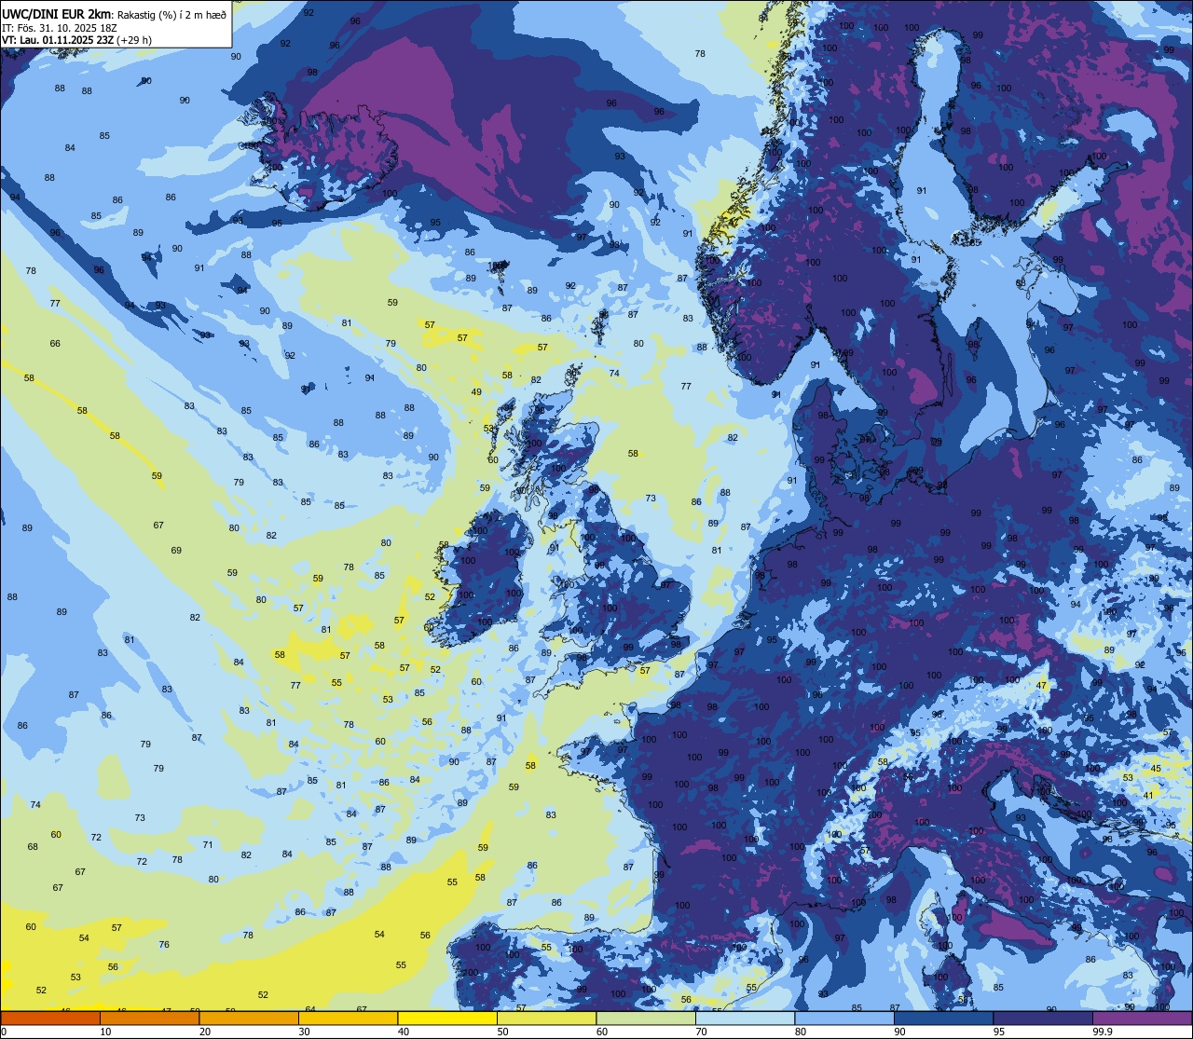Select the 95–99.9 % dark navy legend swatch

1043,1018
